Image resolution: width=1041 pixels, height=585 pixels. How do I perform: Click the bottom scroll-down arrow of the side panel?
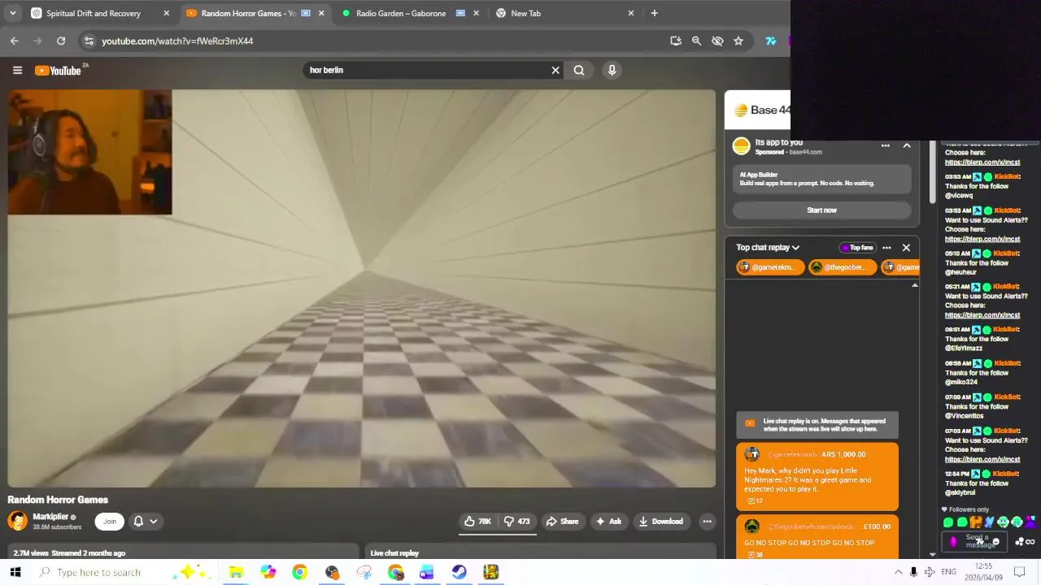pos(932,554)
